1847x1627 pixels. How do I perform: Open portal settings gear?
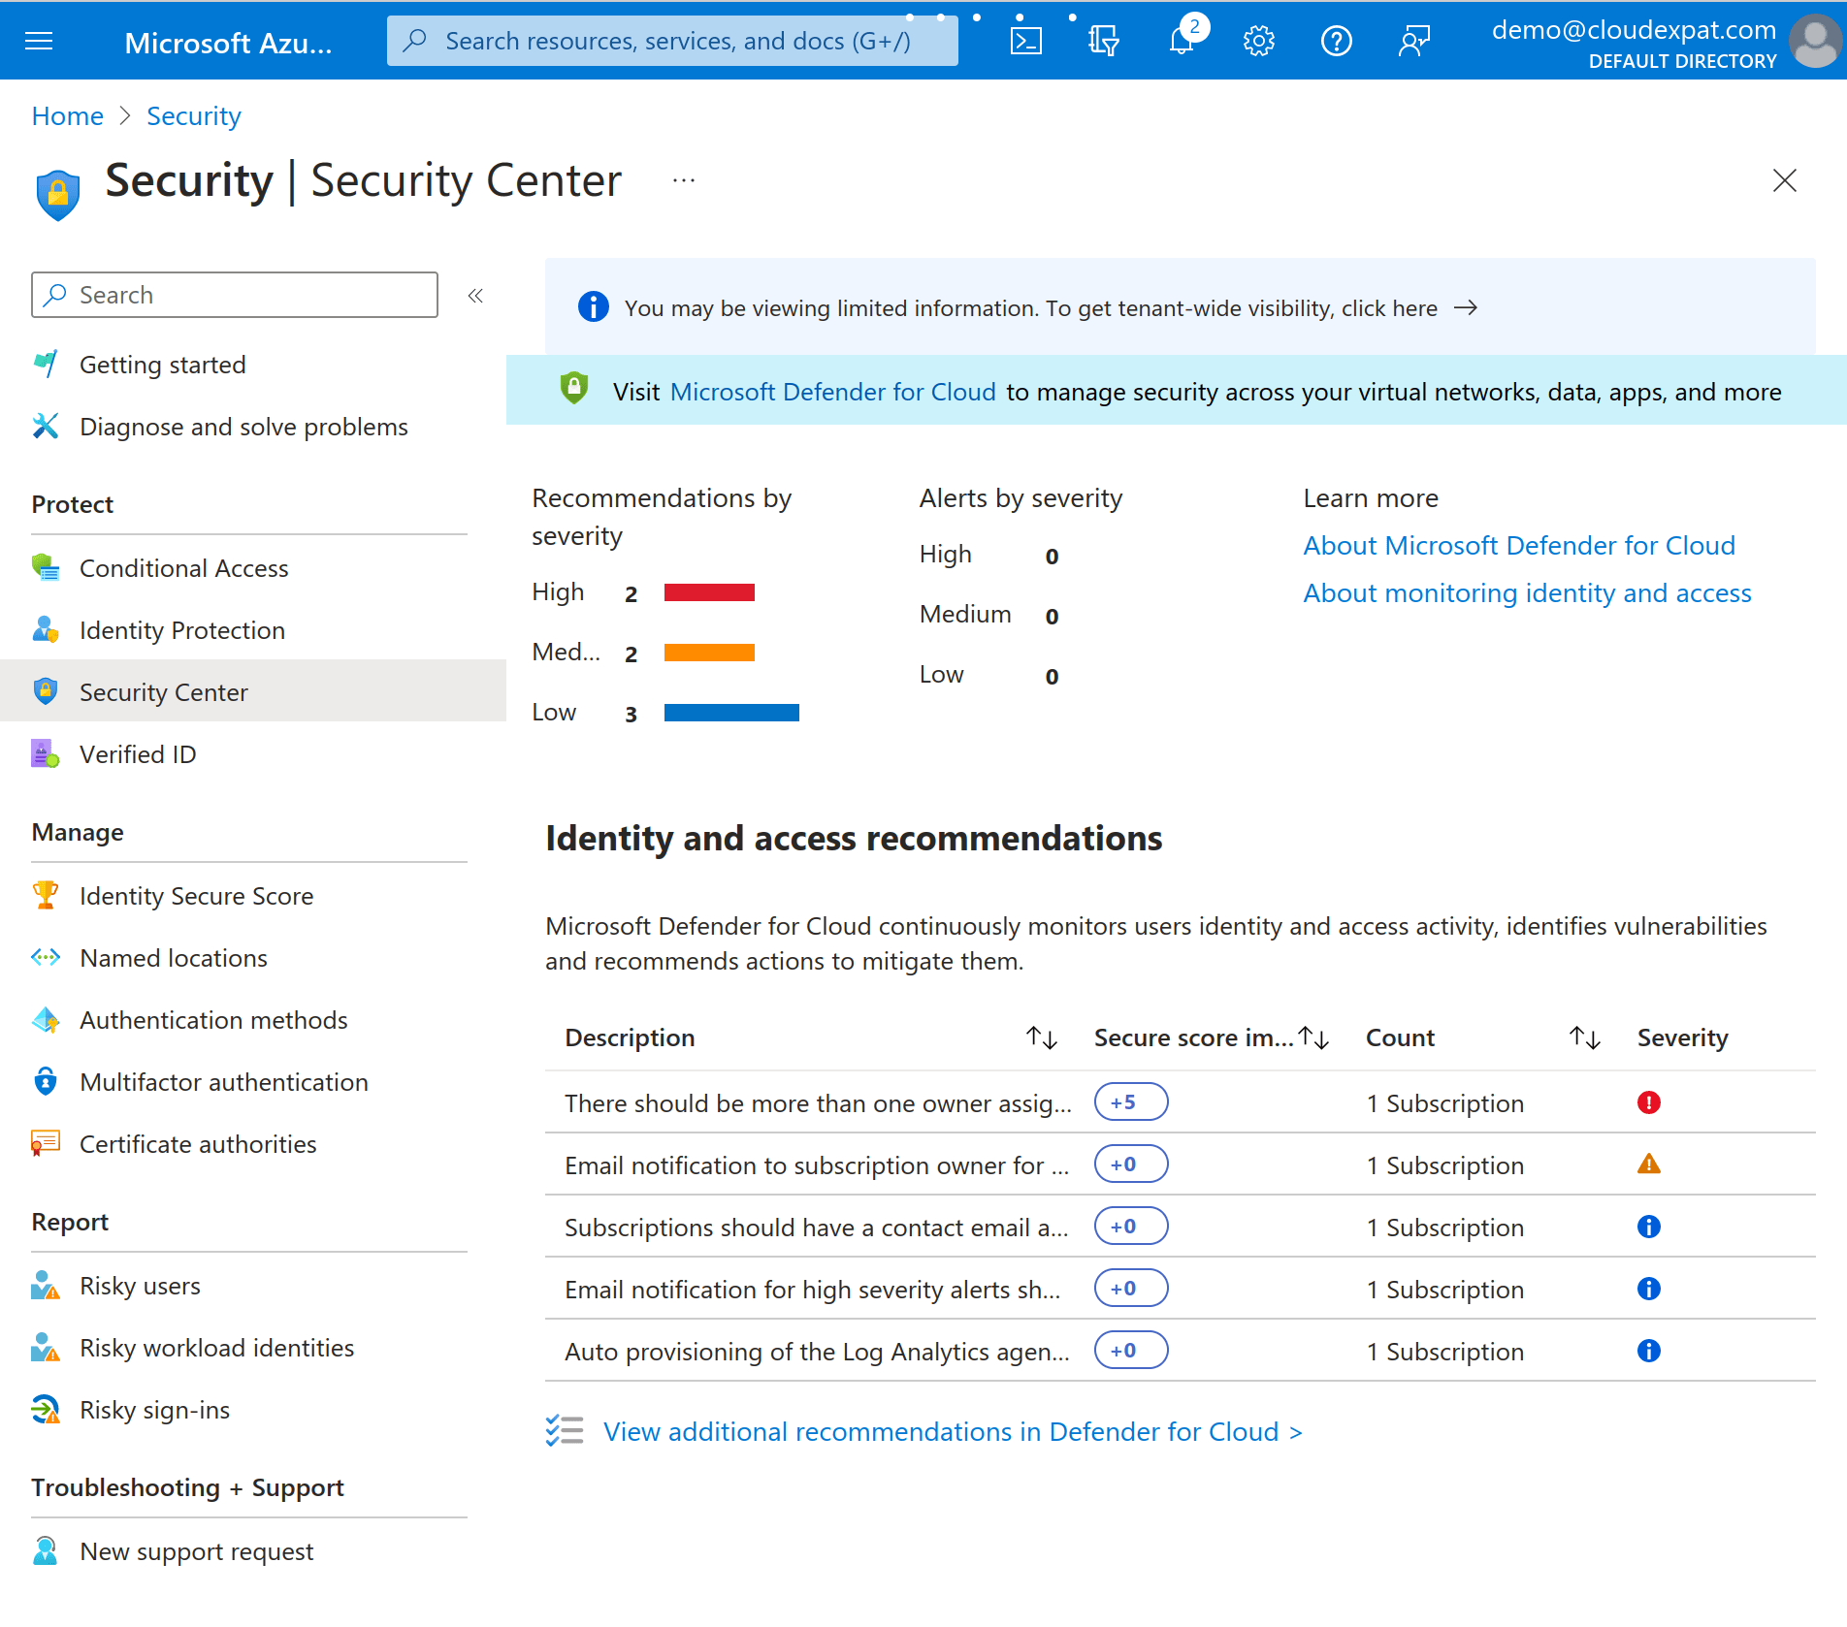pos(1259,41)
